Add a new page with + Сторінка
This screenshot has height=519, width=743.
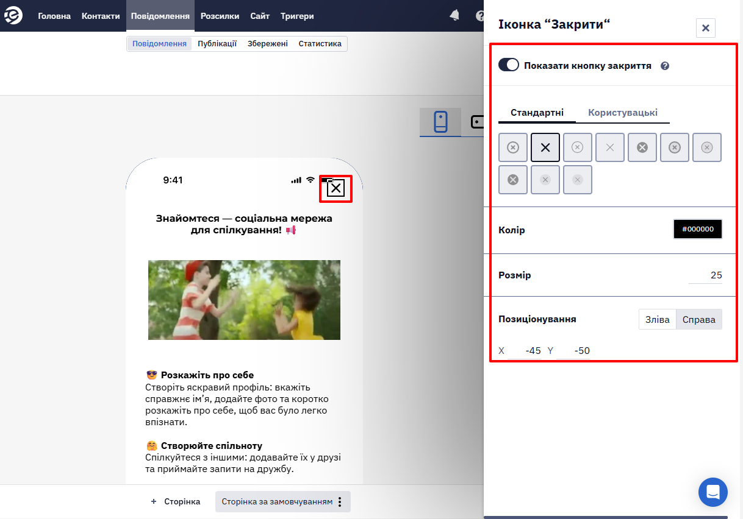[x=176, y=502]
